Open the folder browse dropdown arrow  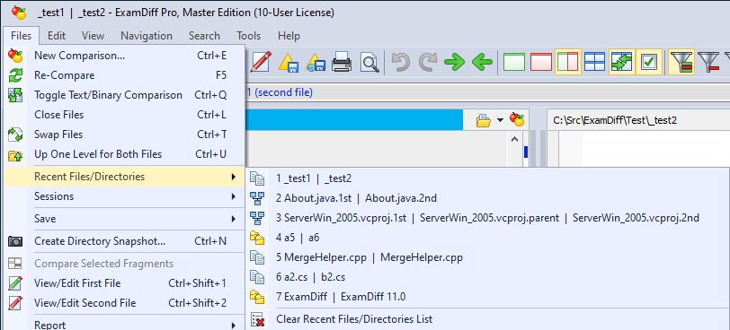coord(500,120)
